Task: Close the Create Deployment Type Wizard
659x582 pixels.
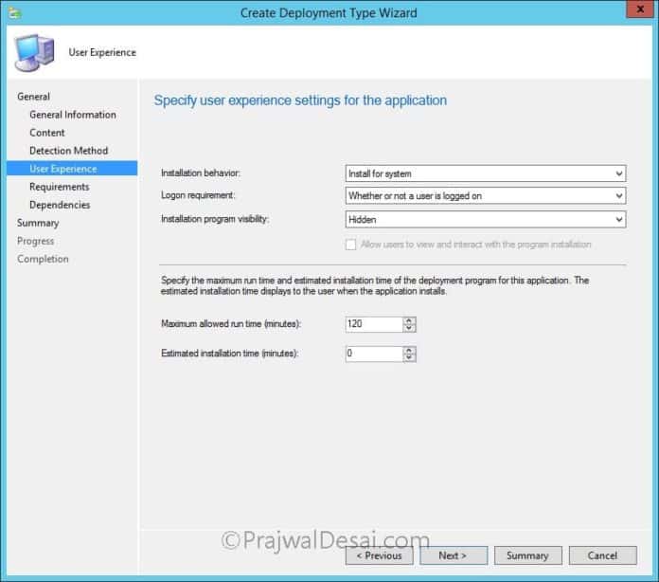Action: click(x=640, y=9)
